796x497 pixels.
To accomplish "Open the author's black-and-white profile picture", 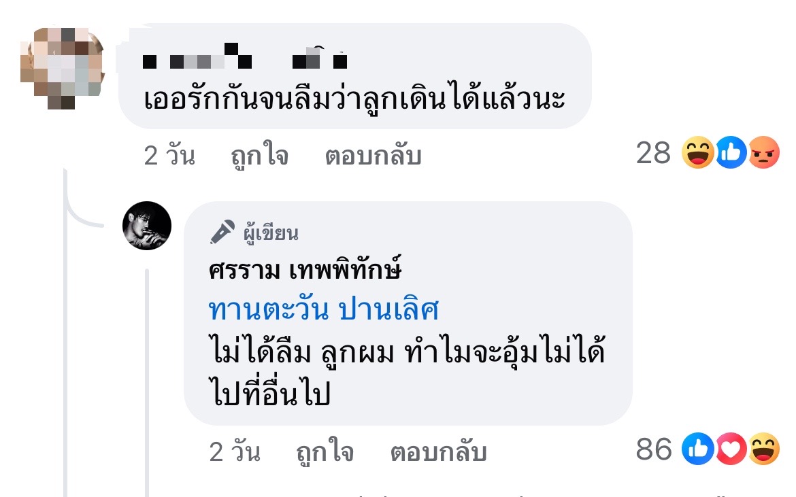I will click(147, 226).
